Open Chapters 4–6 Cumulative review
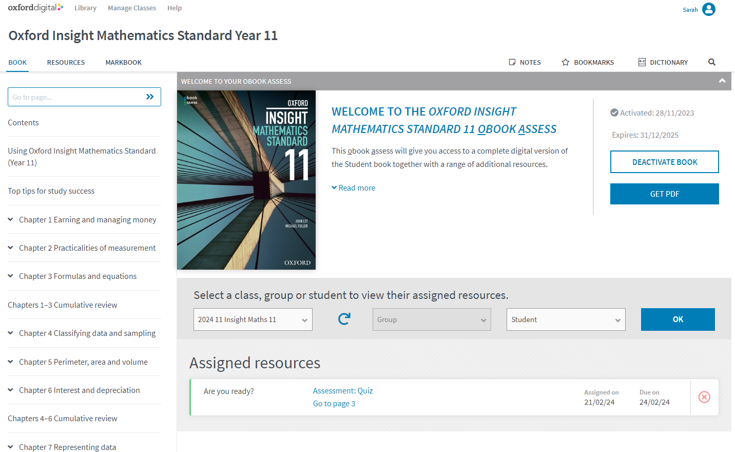This screenshot has height=452, width=735. pos(63,418)
